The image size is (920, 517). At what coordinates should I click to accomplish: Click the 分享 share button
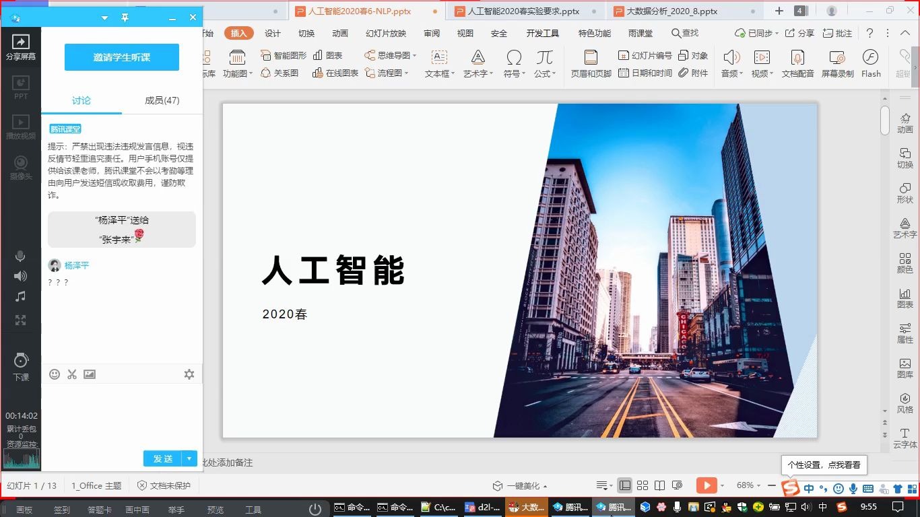tap(799, 33)
